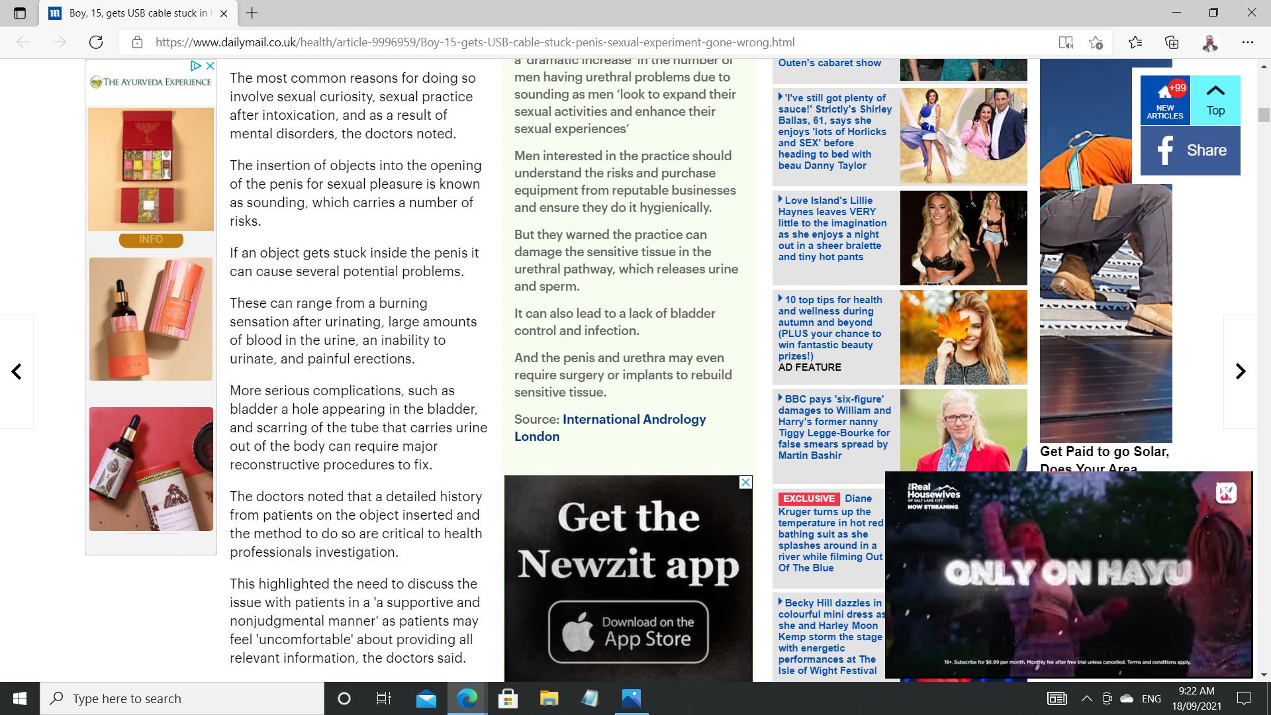Go to next article right chevron

point(1240,371)
